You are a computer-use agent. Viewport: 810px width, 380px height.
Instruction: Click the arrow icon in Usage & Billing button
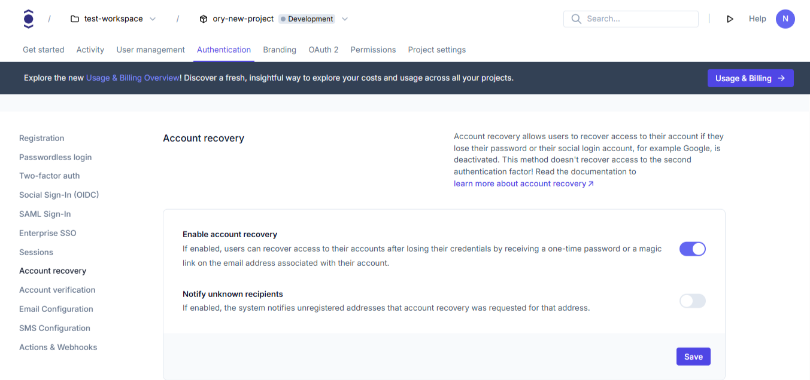781,78
